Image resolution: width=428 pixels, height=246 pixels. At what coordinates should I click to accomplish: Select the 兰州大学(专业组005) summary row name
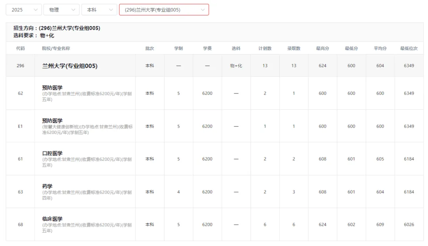coord(70,66)
